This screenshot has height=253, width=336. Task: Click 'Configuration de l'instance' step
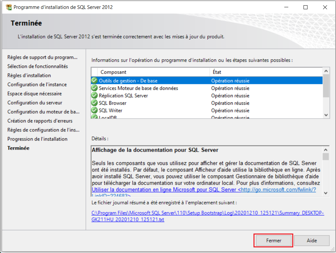[x=37, y=85]
